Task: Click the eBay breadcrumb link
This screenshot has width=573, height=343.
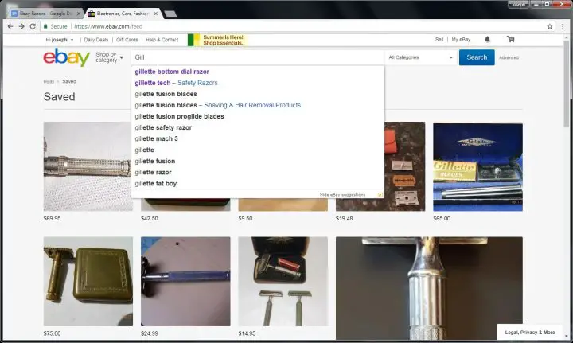Action: (x=49, y=81)
